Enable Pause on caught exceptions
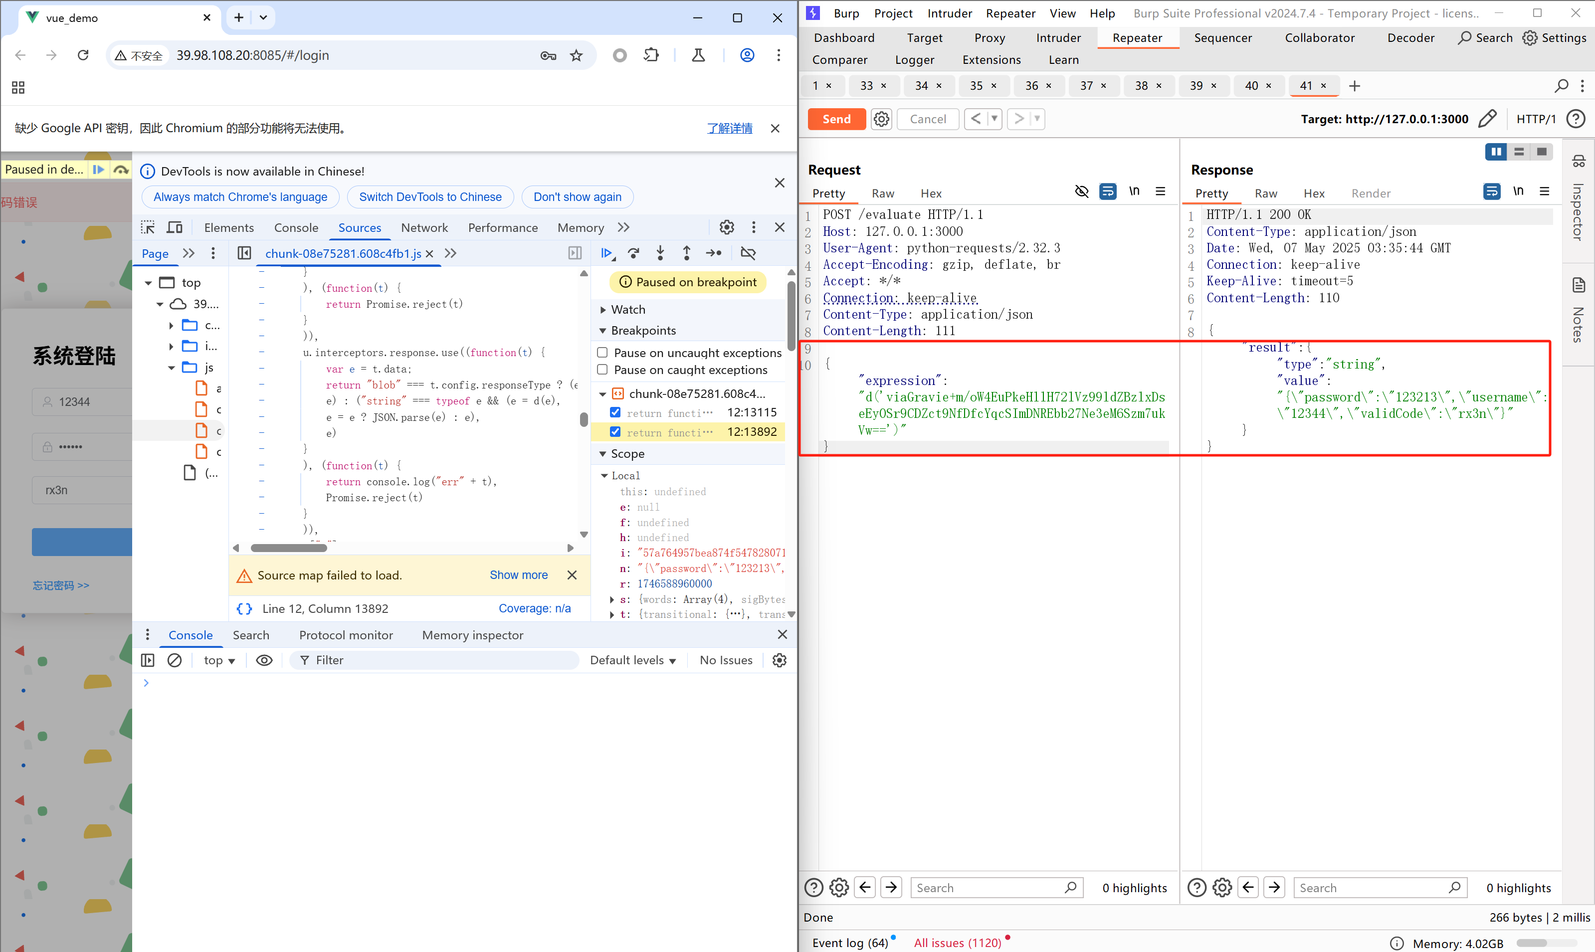The height and width of the screenshot is (952, 1595). click(x=602, y=370)
